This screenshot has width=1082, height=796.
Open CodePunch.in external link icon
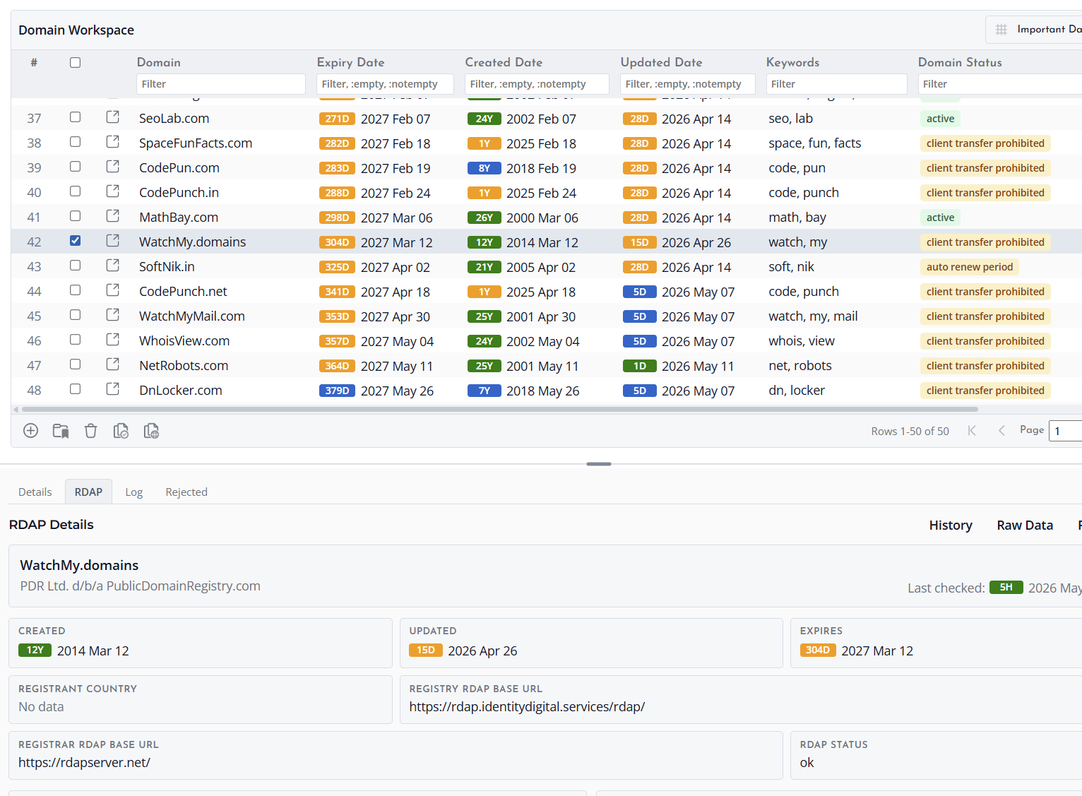(x=112, y=191)
